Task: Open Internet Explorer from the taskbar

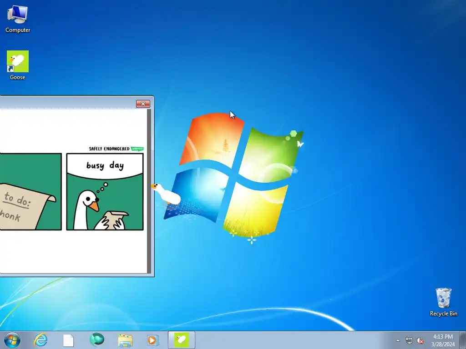Action: (41, 340)
